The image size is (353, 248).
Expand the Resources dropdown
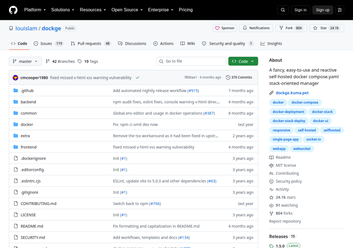coord(93,10)
